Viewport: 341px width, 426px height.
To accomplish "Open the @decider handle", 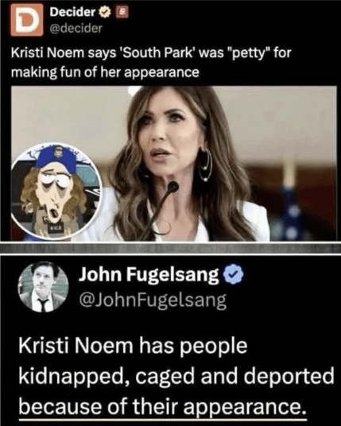I will click(76, 28).
